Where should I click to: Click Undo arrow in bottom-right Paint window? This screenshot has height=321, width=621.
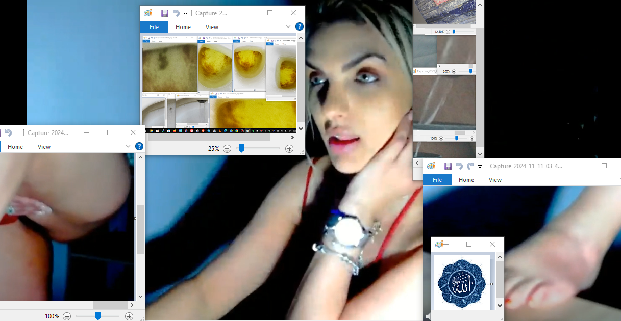459,166
